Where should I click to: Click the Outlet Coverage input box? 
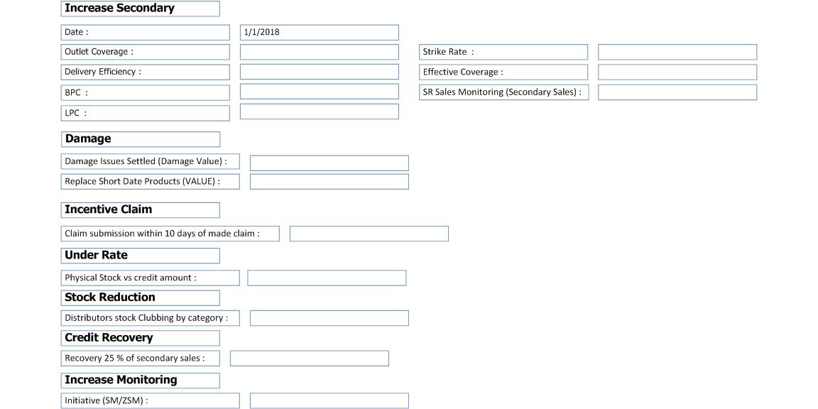319,52
